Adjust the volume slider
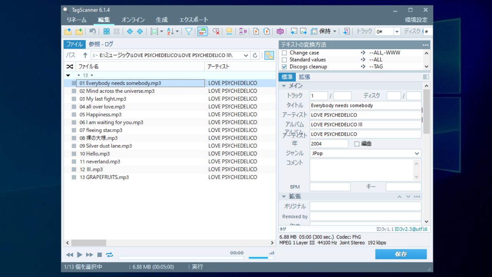Image resolution: width=492 pixels, height=277 pixels. (261, 258)
